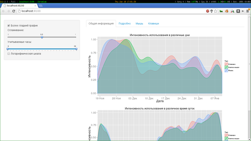
Task: Reload the page with the refresh icon
Action: pos(13,11)
